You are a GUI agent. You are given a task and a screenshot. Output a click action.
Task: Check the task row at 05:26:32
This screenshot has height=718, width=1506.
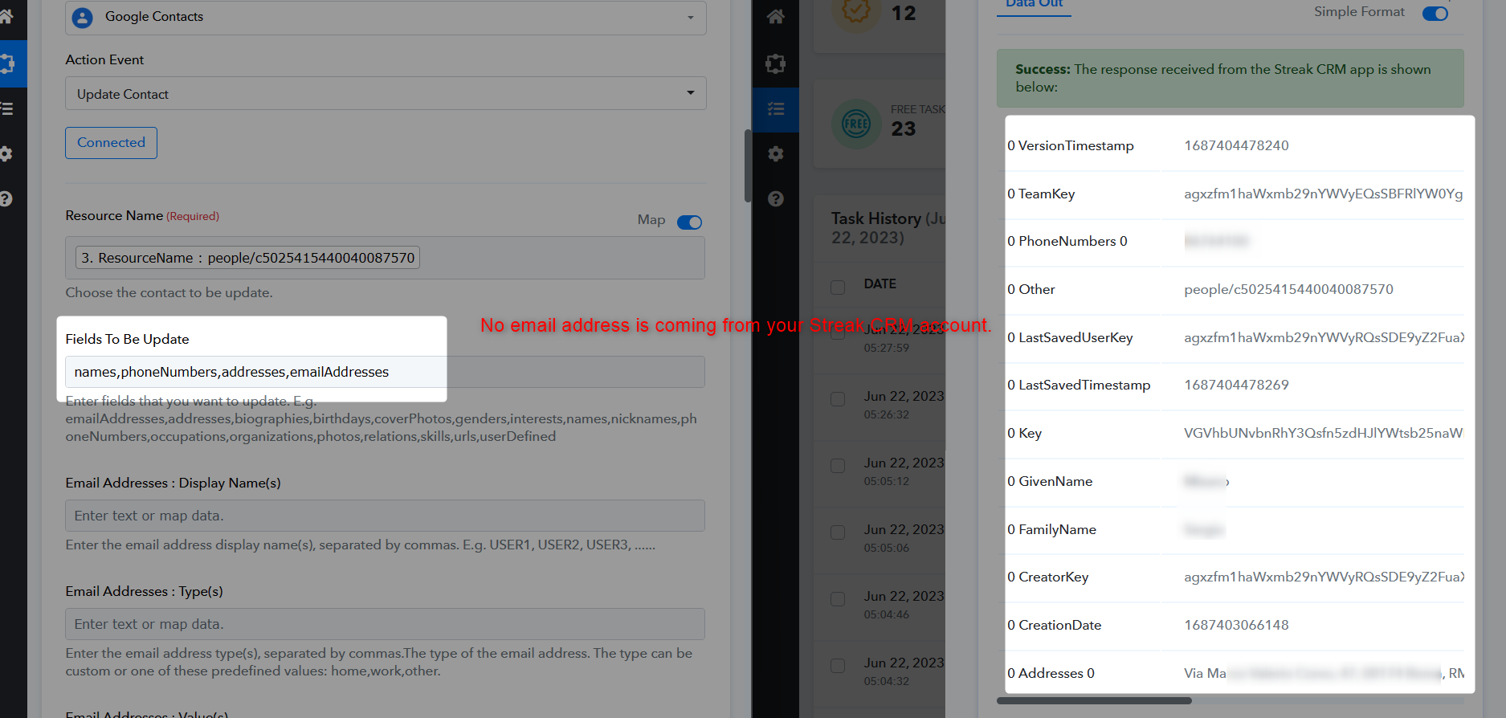(x=838, y=399)
